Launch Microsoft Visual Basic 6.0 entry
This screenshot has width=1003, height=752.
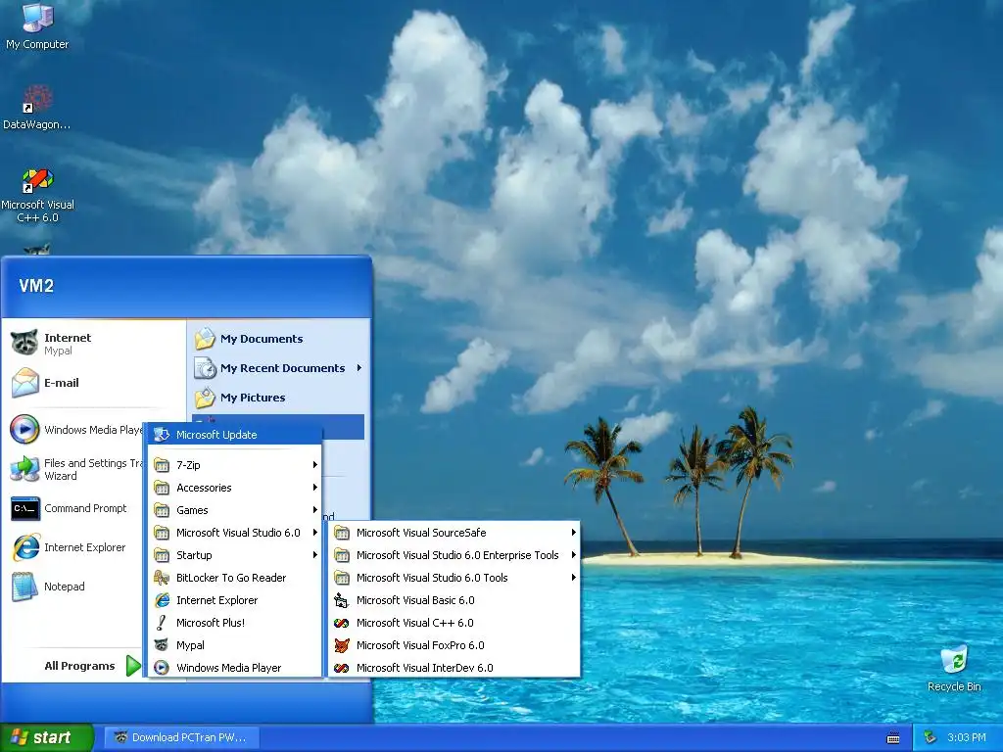click(x=454, y=600)
